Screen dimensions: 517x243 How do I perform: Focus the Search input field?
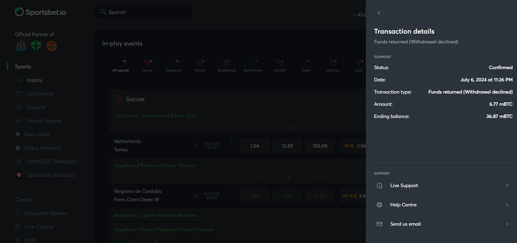(x=144, y=12)
